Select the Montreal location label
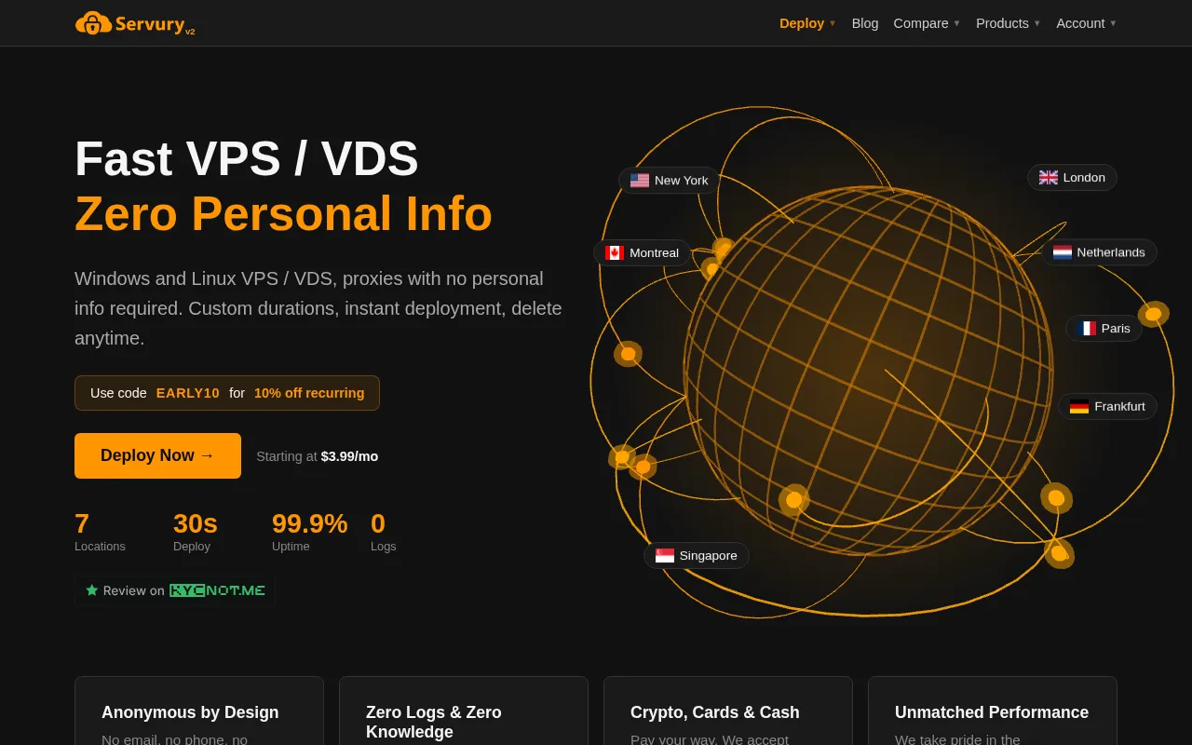 [642, 253]
